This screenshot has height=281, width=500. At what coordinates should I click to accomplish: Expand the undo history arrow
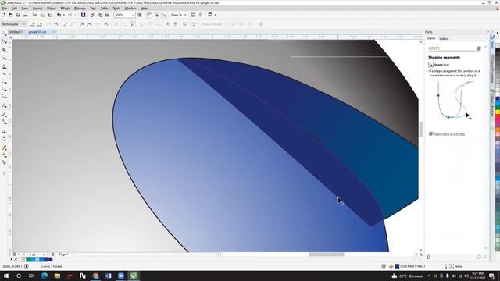[64, 15]
